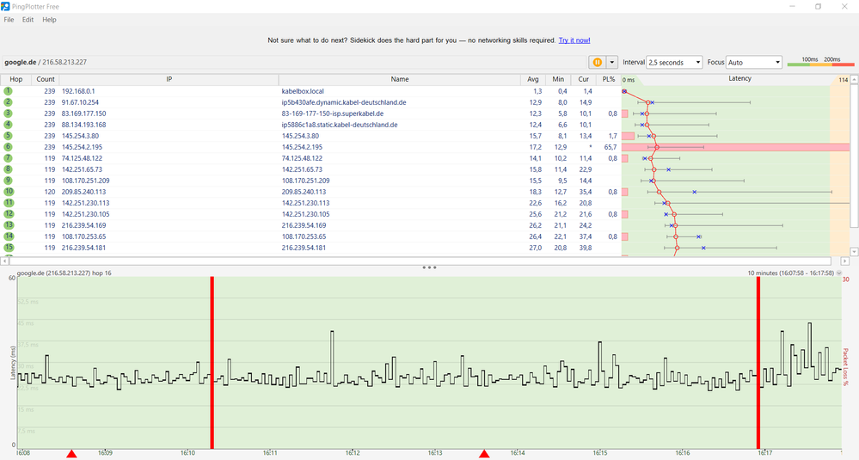
Task: Click horizontal scrollbar right arrow
Action: pos(844,261)
